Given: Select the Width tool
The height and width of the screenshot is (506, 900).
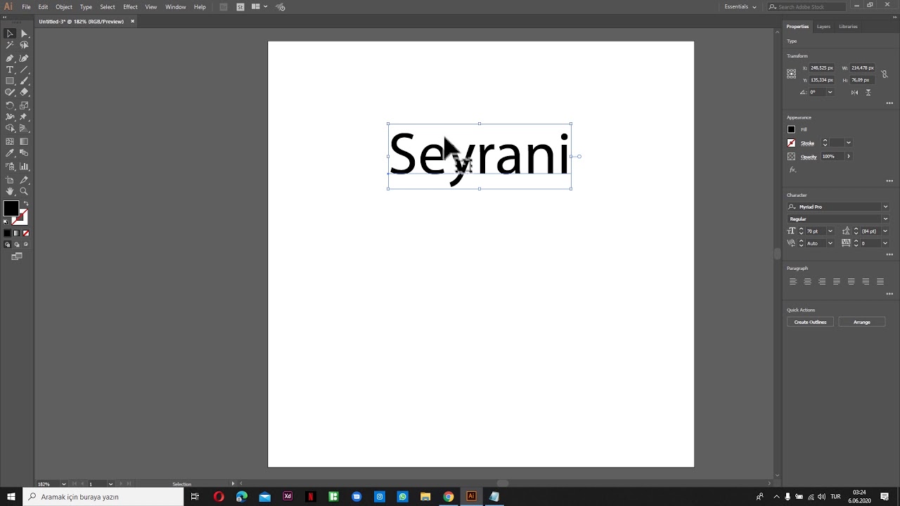Looking at the screenshot, I should point(10,117).
